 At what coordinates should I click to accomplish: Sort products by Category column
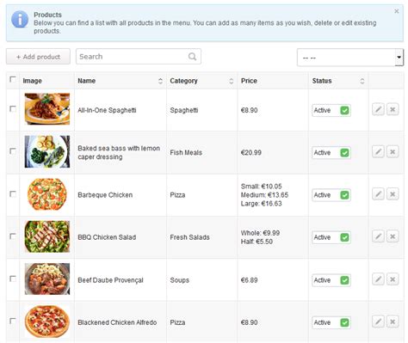pyautogui.click(x=232, y=81)
